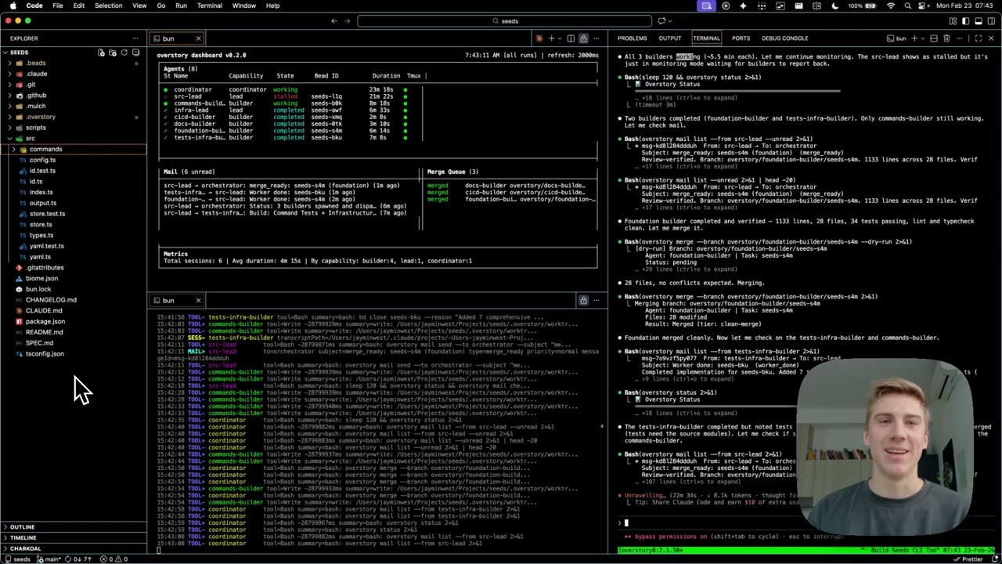Screen dimensions: 1002x564
Task: Open more actions for top editor group
Action: point(597,38)
